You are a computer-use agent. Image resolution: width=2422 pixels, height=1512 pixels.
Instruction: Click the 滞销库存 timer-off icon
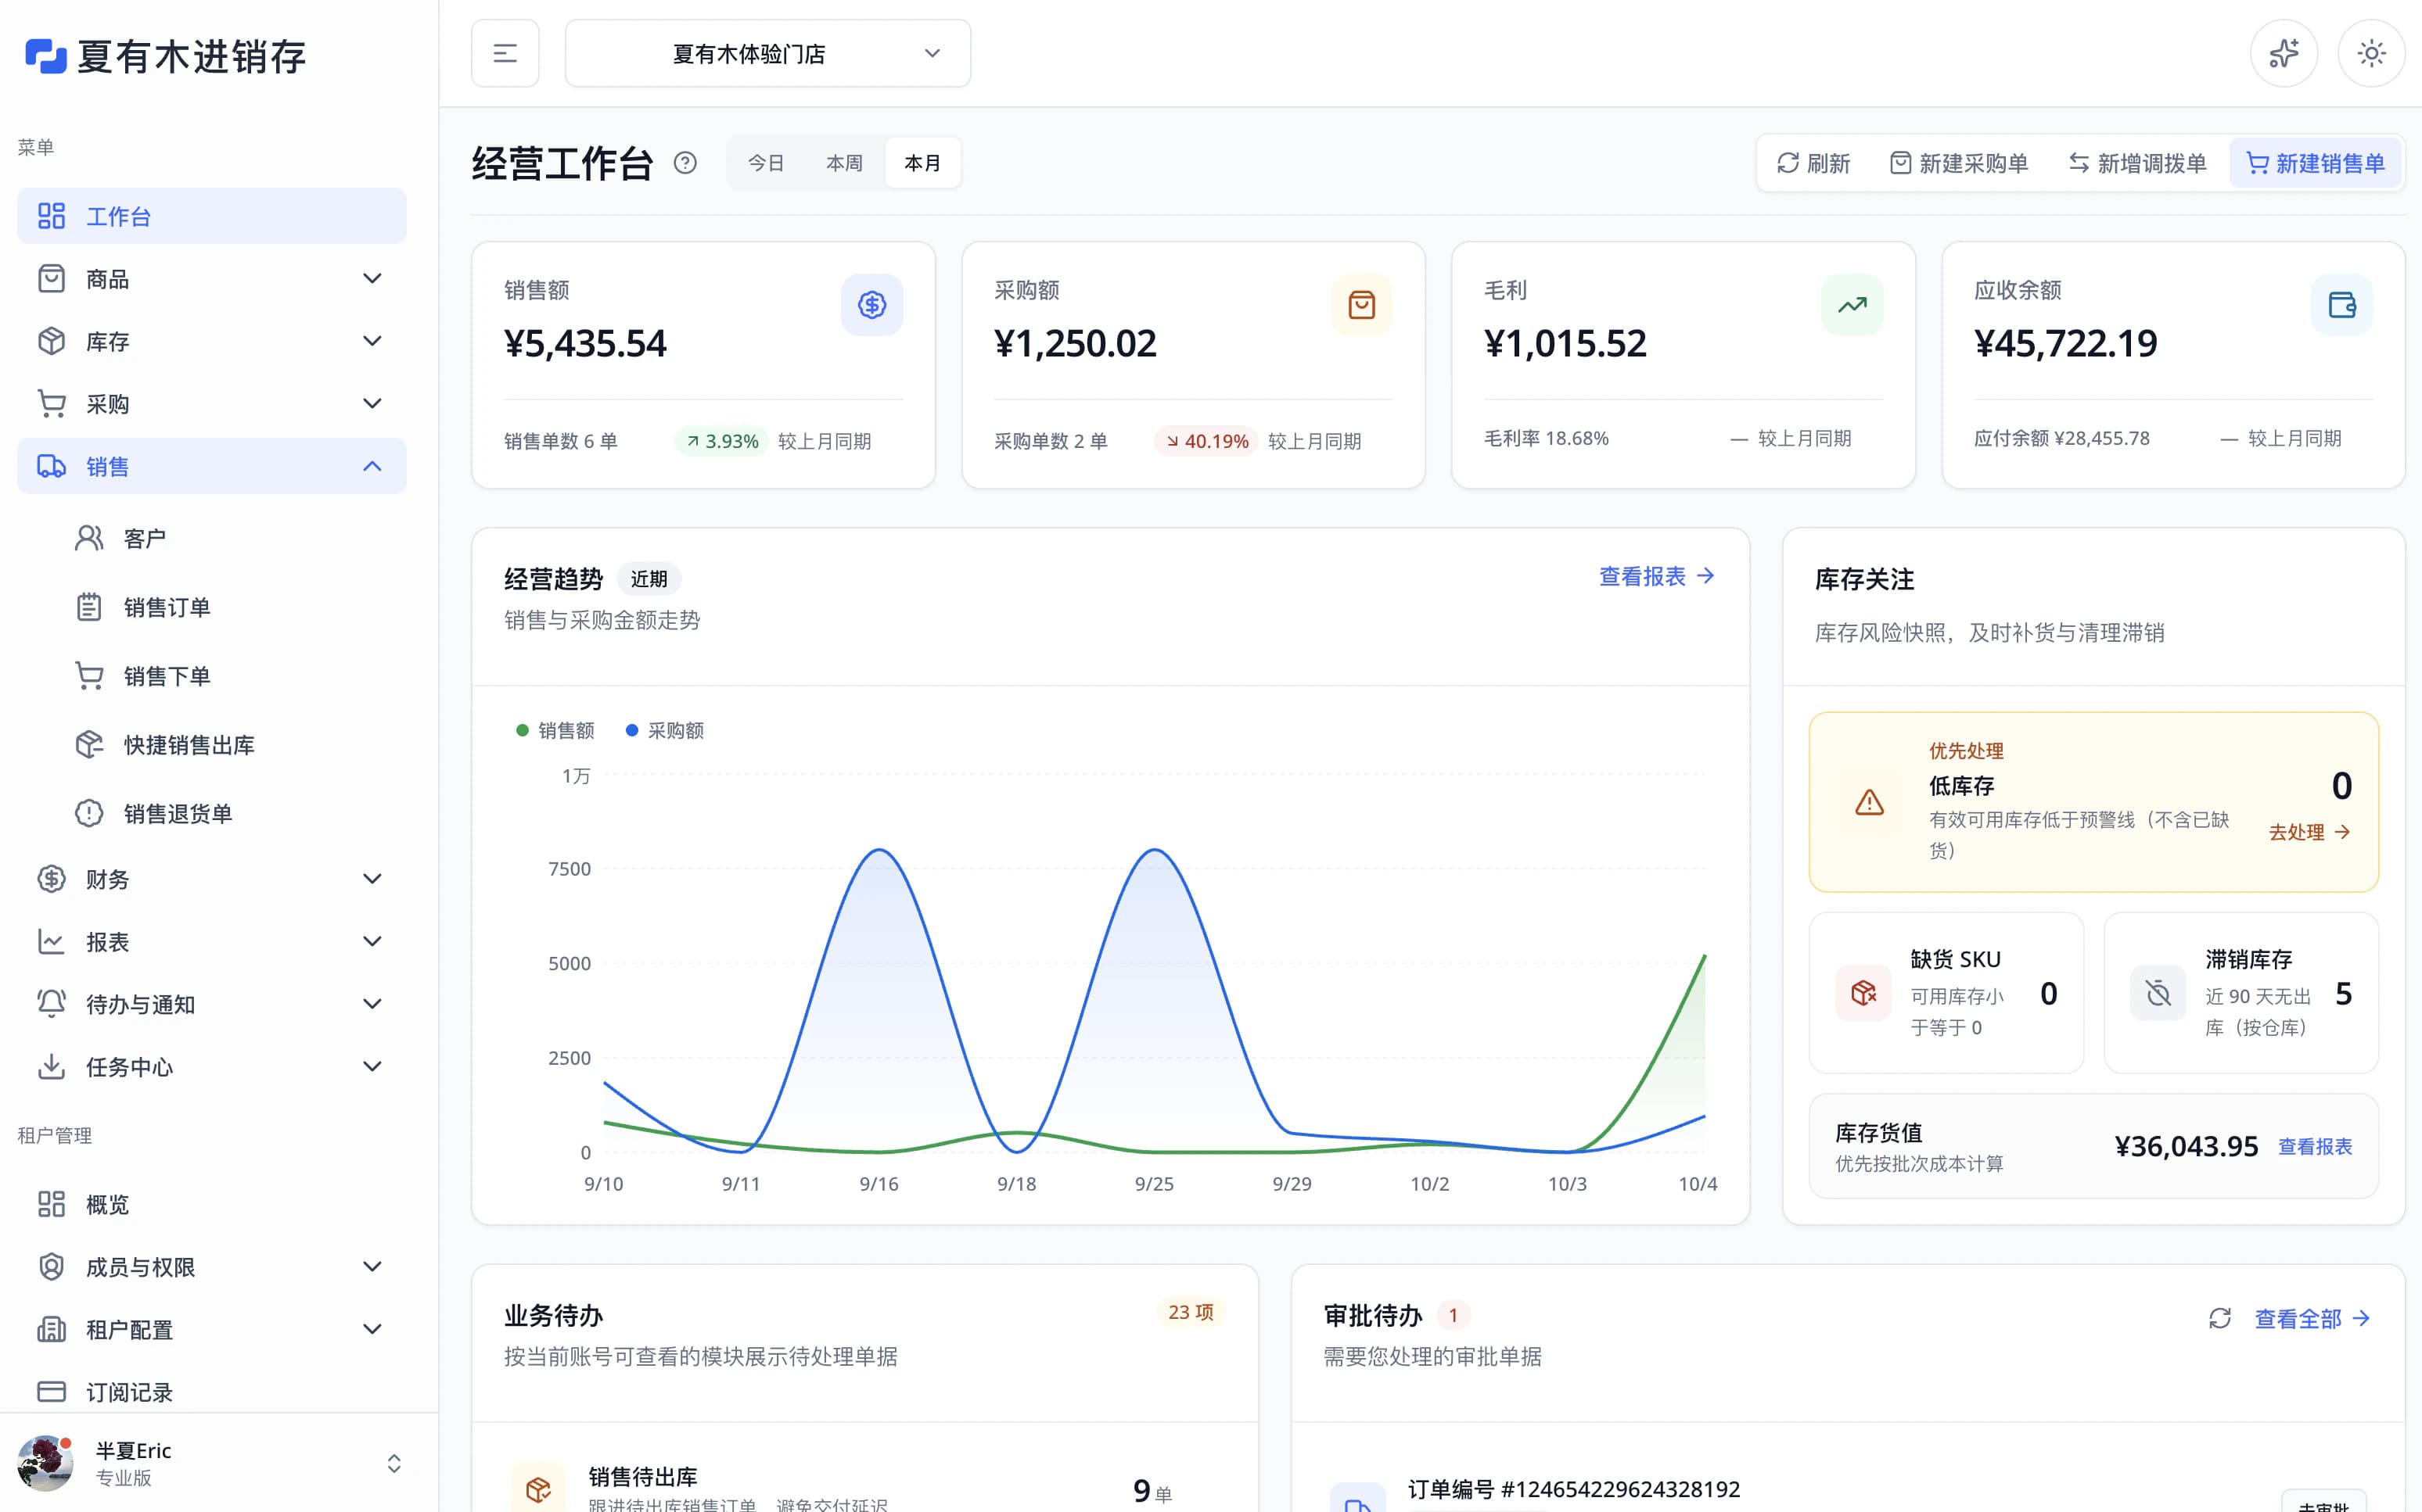tap(2158, 993)
